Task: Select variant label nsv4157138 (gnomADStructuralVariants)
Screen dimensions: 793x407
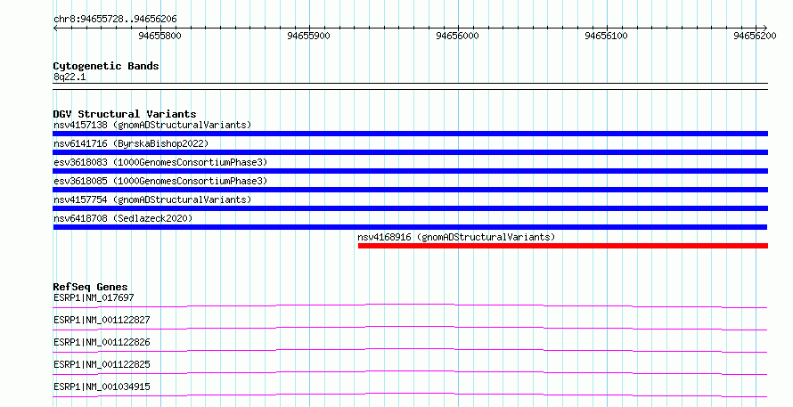Action: 152,125
